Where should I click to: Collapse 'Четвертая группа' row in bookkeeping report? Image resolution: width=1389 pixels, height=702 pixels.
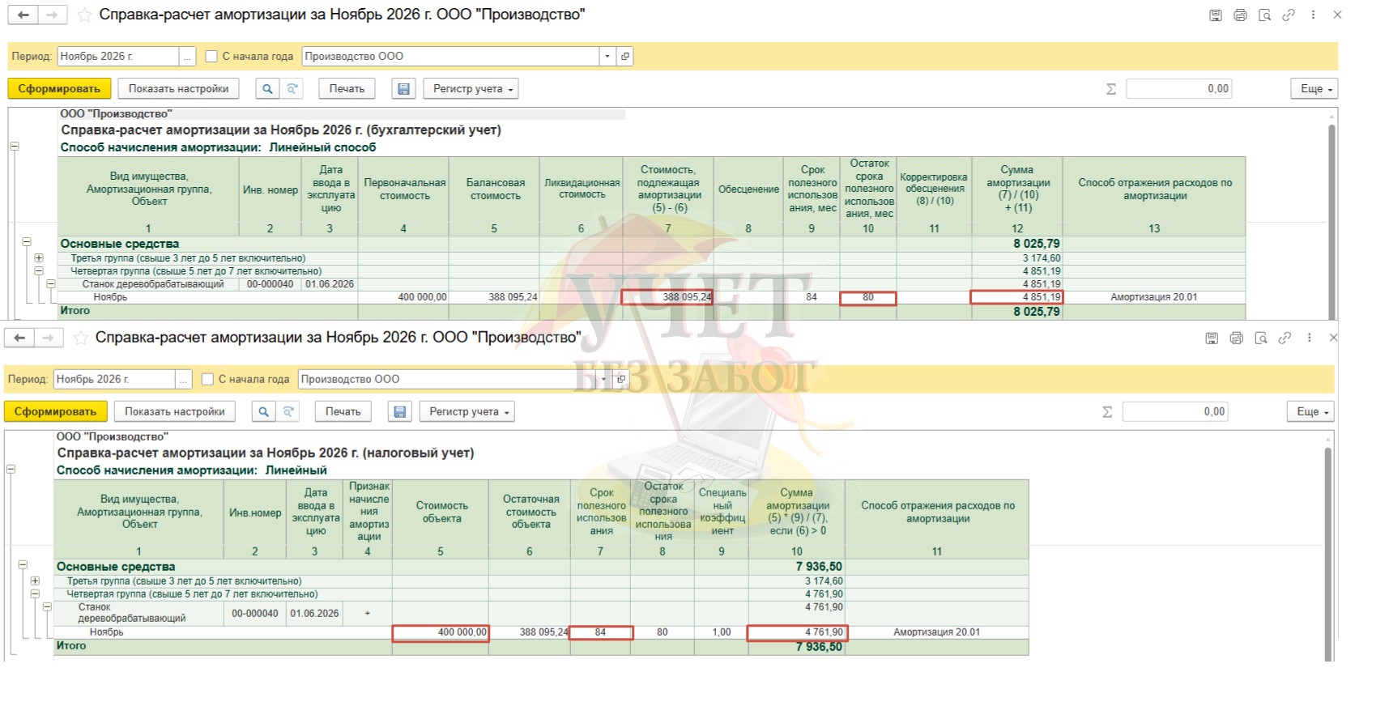pyautogui.click(x=38, y=271)
